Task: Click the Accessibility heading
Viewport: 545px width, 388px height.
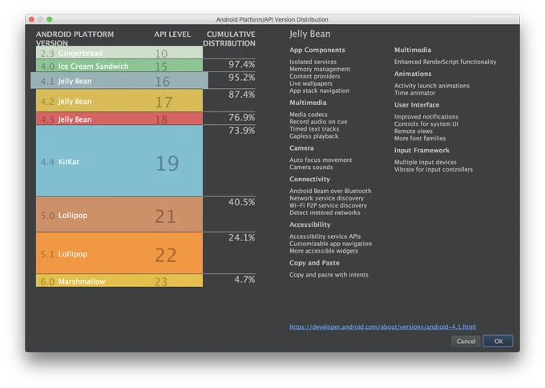Action: (309, 224)
